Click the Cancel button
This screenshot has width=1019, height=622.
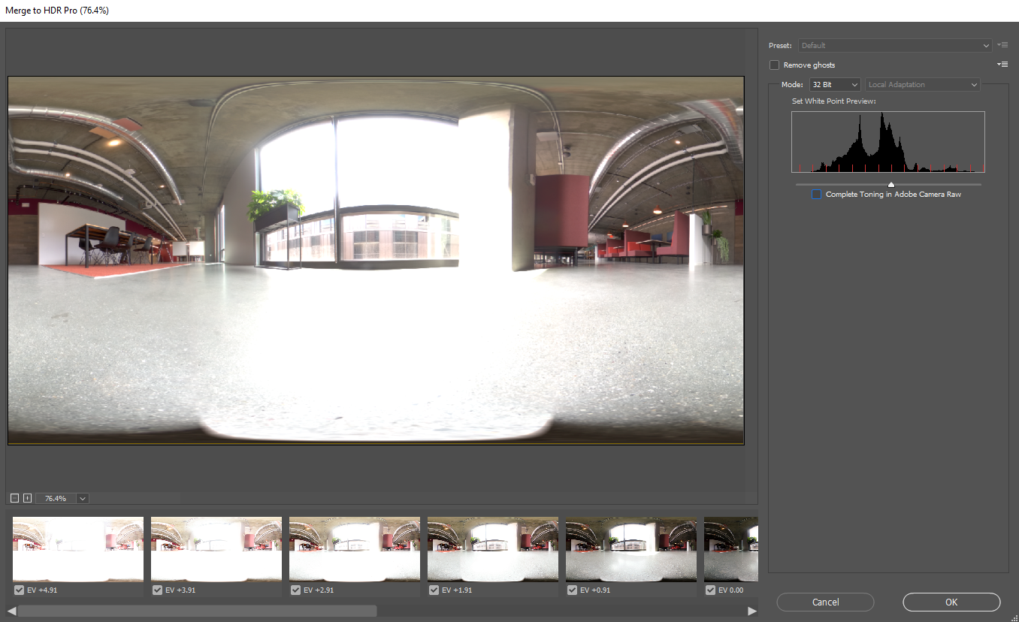(825, 602)
